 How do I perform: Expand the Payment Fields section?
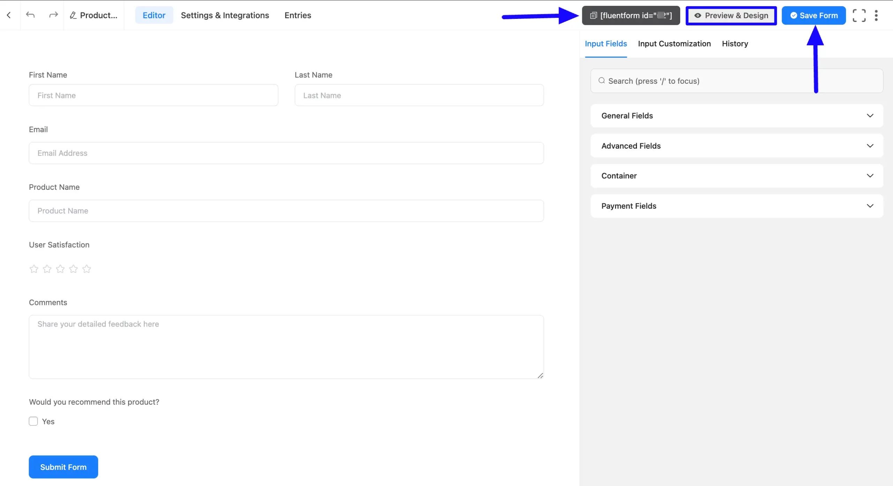point(737,206)
